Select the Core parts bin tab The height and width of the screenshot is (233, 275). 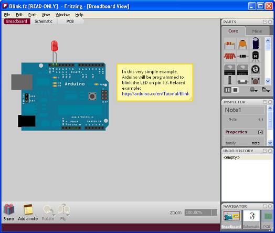233,31
